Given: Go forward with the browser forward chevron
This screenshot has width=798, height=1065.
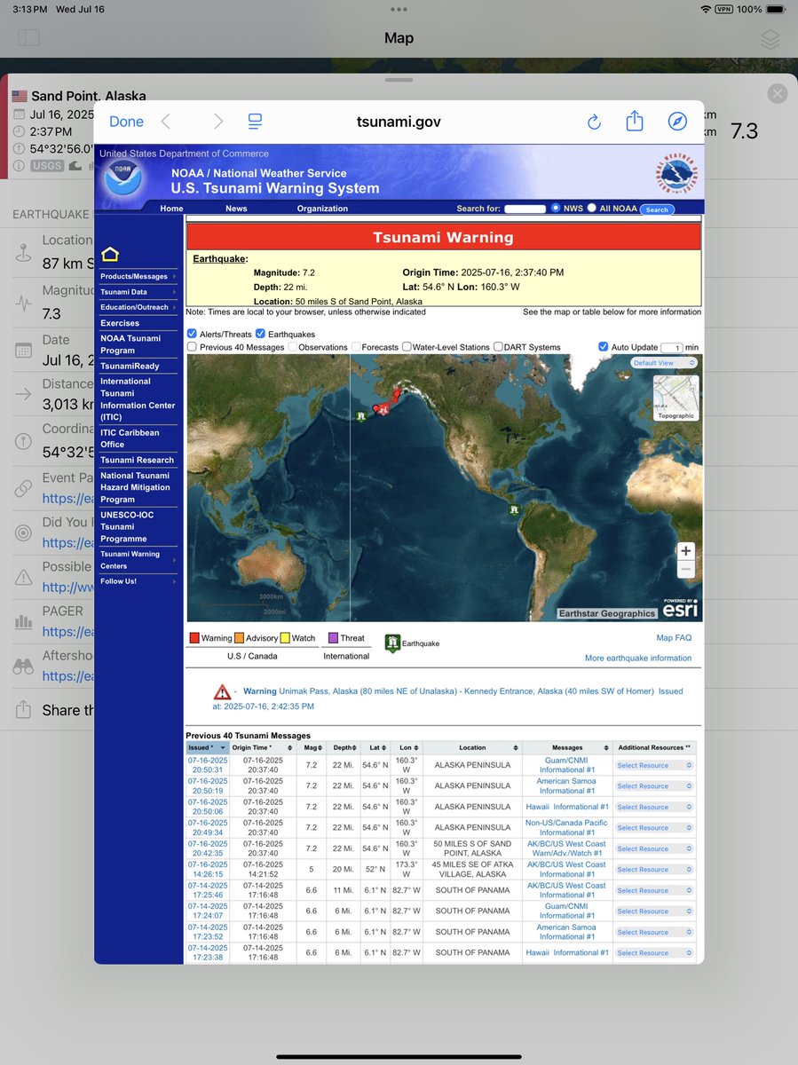Looking at the screenshot, I should point(218,122).
